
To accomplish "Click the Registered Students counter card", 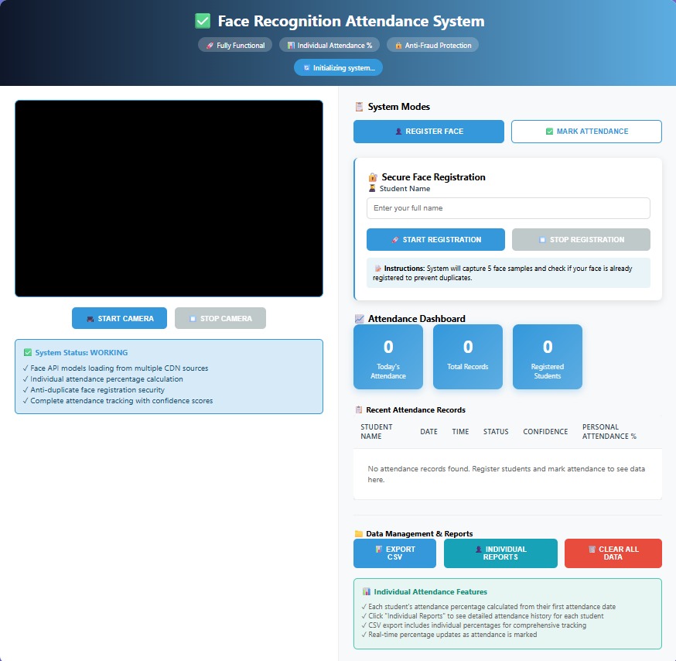I will pyautogui.click(x=547, y=357).
